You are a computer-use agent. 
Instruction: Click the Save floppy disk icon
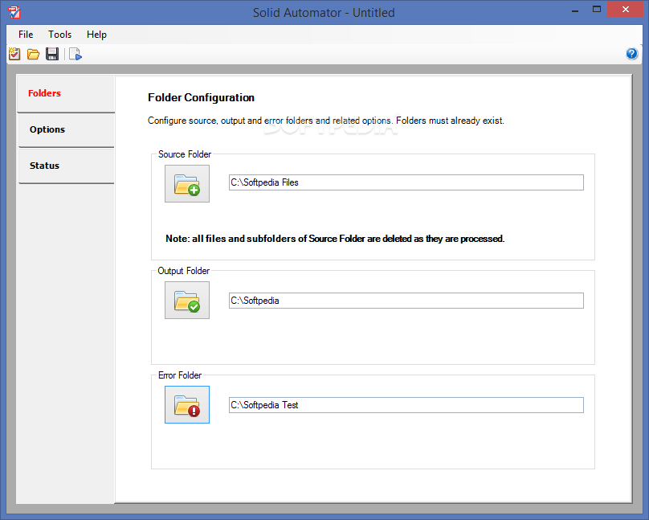coord(52,54)
